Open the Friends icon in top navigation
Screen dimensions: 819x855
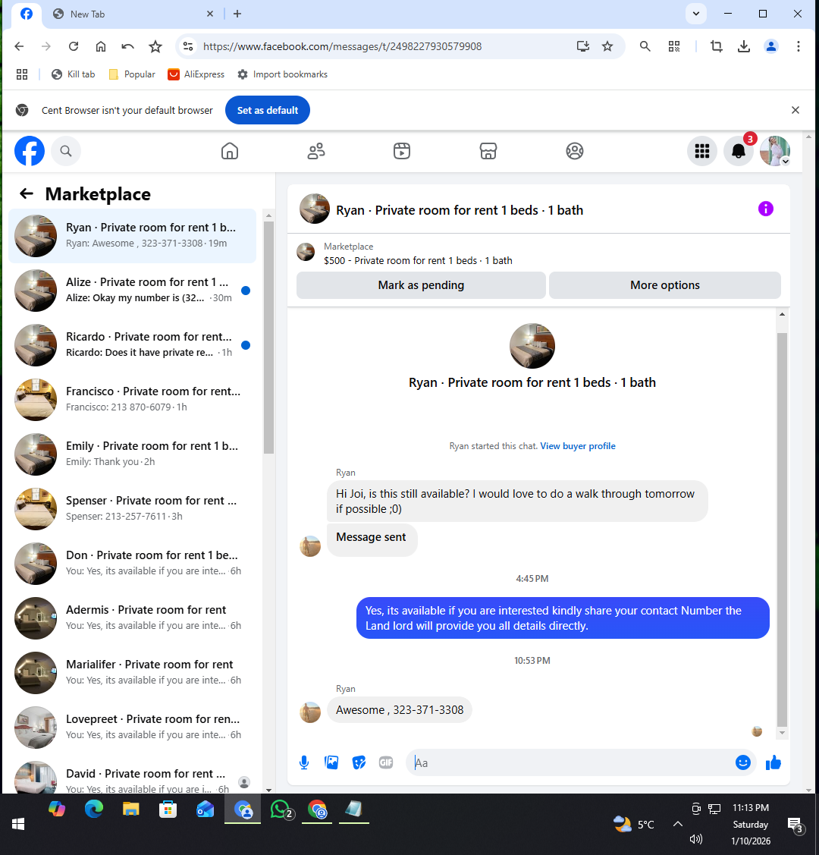(x=316, y=151)
